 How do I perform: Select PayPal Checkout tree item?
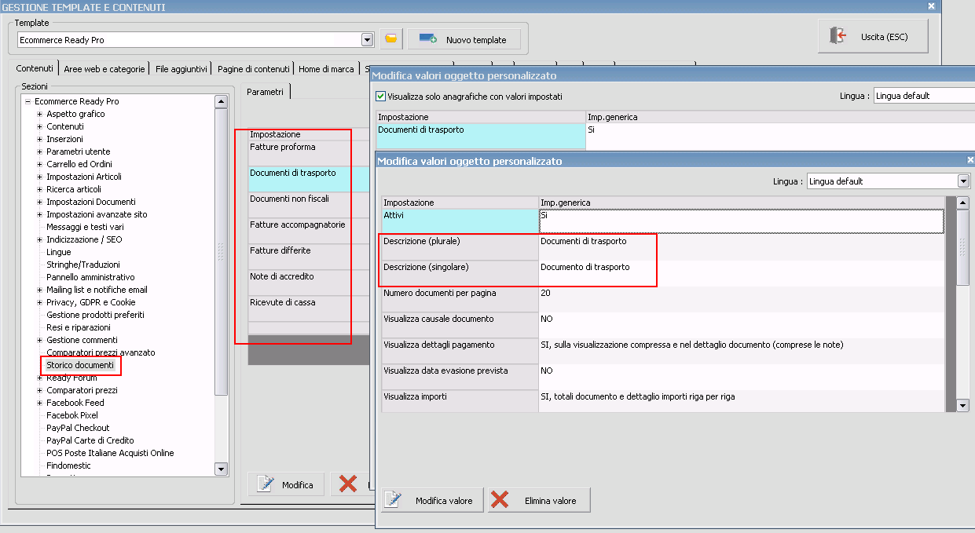(78, 428)
